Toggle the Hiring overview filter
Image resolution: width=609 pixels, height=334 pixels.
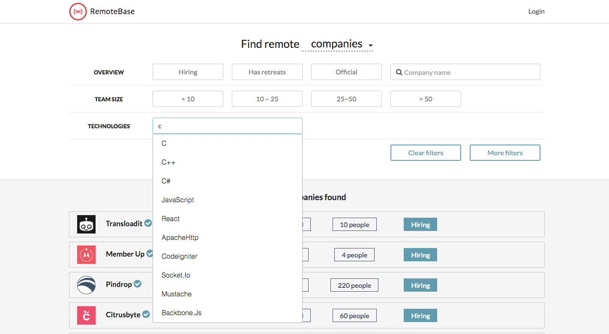click(x=188, y=72)
